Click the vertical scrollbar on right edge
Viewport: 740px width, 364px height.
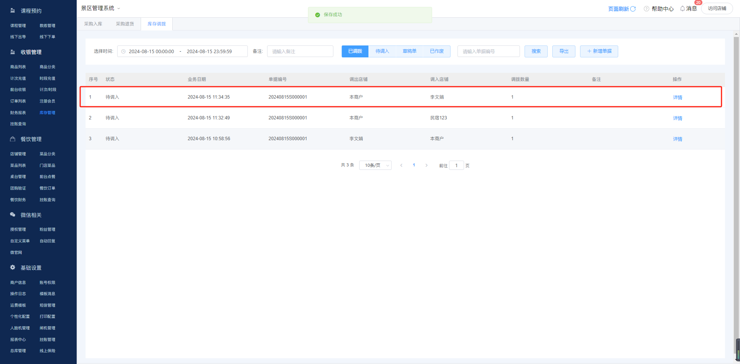coord(736,193)
